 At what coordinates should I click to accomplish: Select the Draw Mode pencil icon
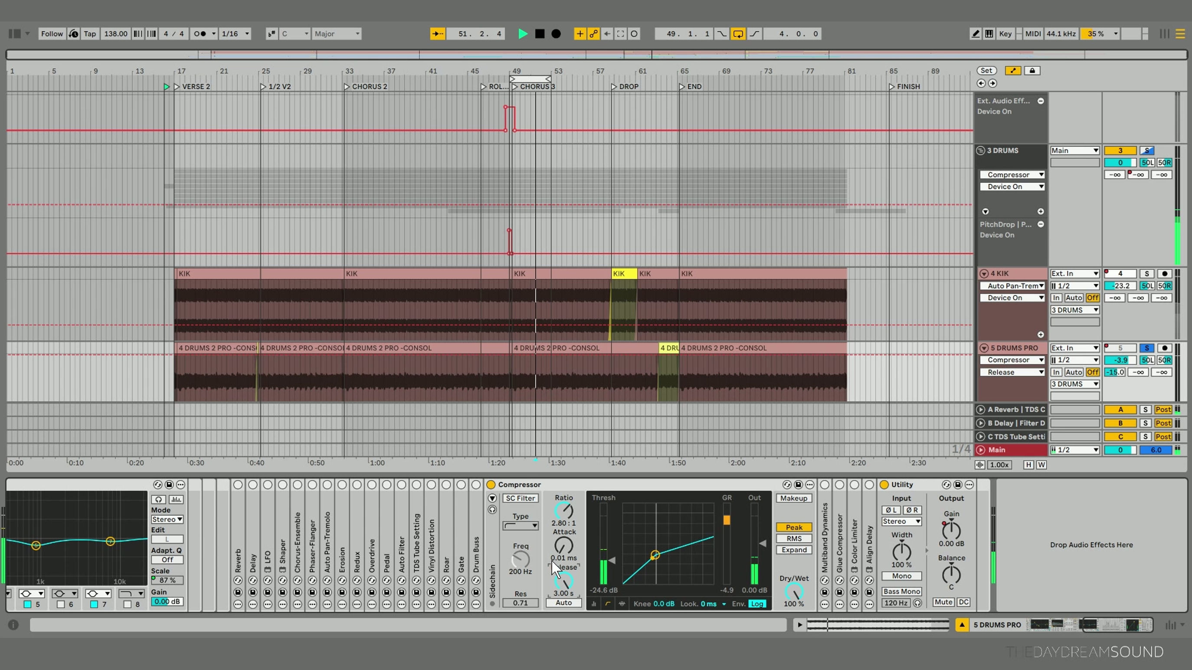point(976,33)
